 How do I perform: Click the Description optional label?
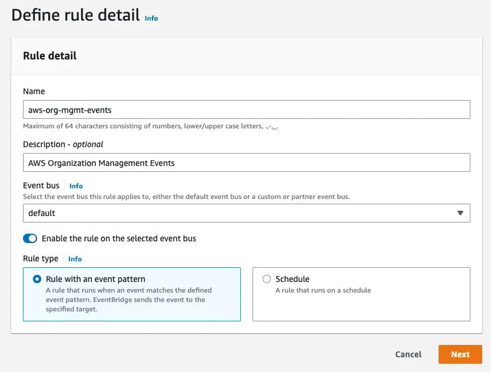point(63,144)
